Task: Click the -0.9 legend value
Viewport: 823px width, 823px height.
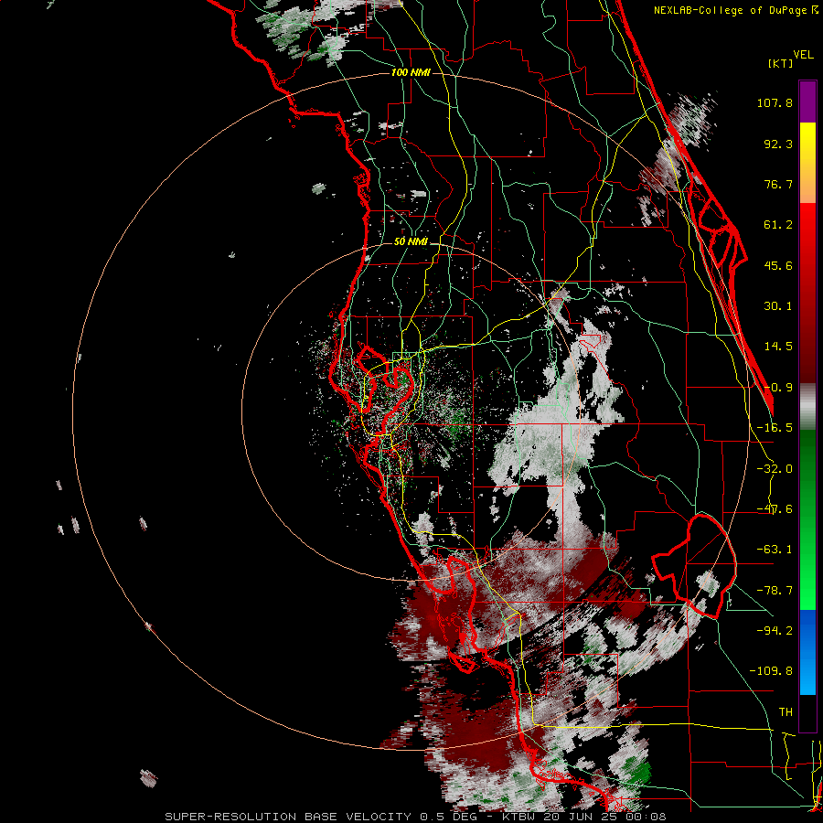Action: click(778, 388)
